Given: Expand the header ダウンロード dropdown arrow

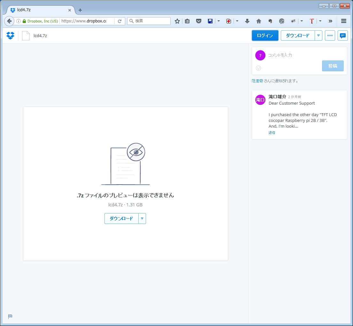Looking at the screenshot, I should 318,36.
